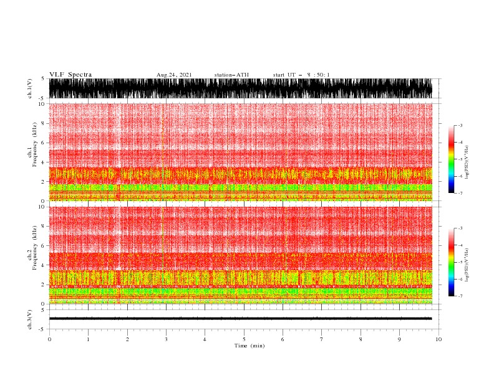The image size is (494, 381).
Task: Click the ch.1 spectrogram panel
Action: (240, 152)
